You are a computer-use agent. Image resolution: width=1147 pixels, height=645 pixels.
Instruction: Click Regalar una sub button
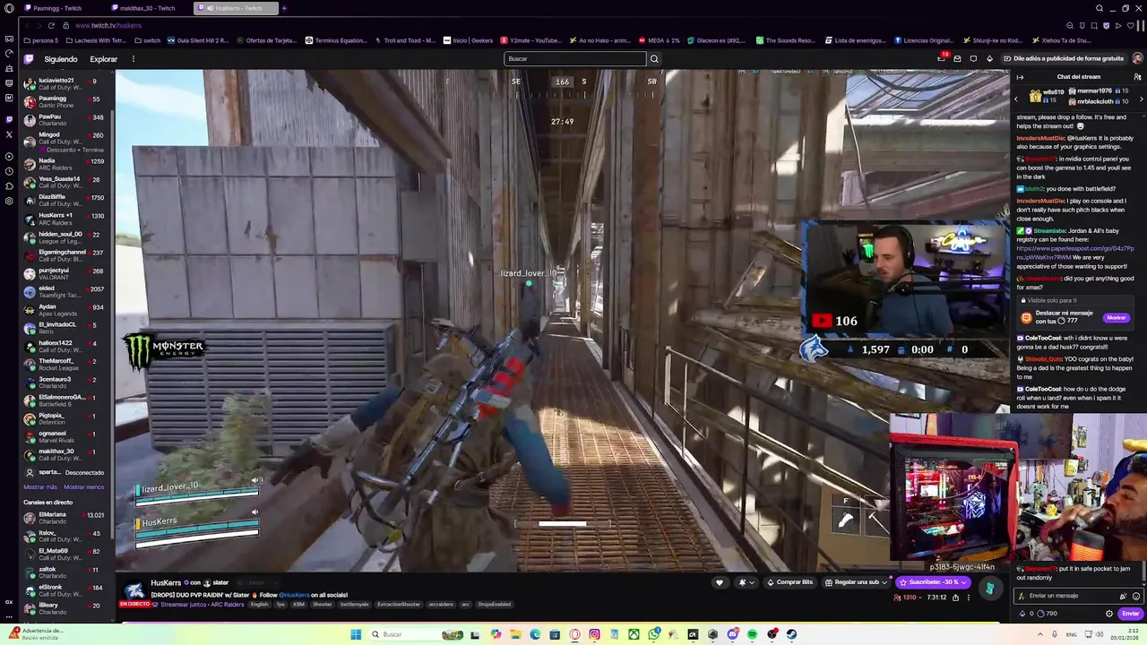(858, 582)
